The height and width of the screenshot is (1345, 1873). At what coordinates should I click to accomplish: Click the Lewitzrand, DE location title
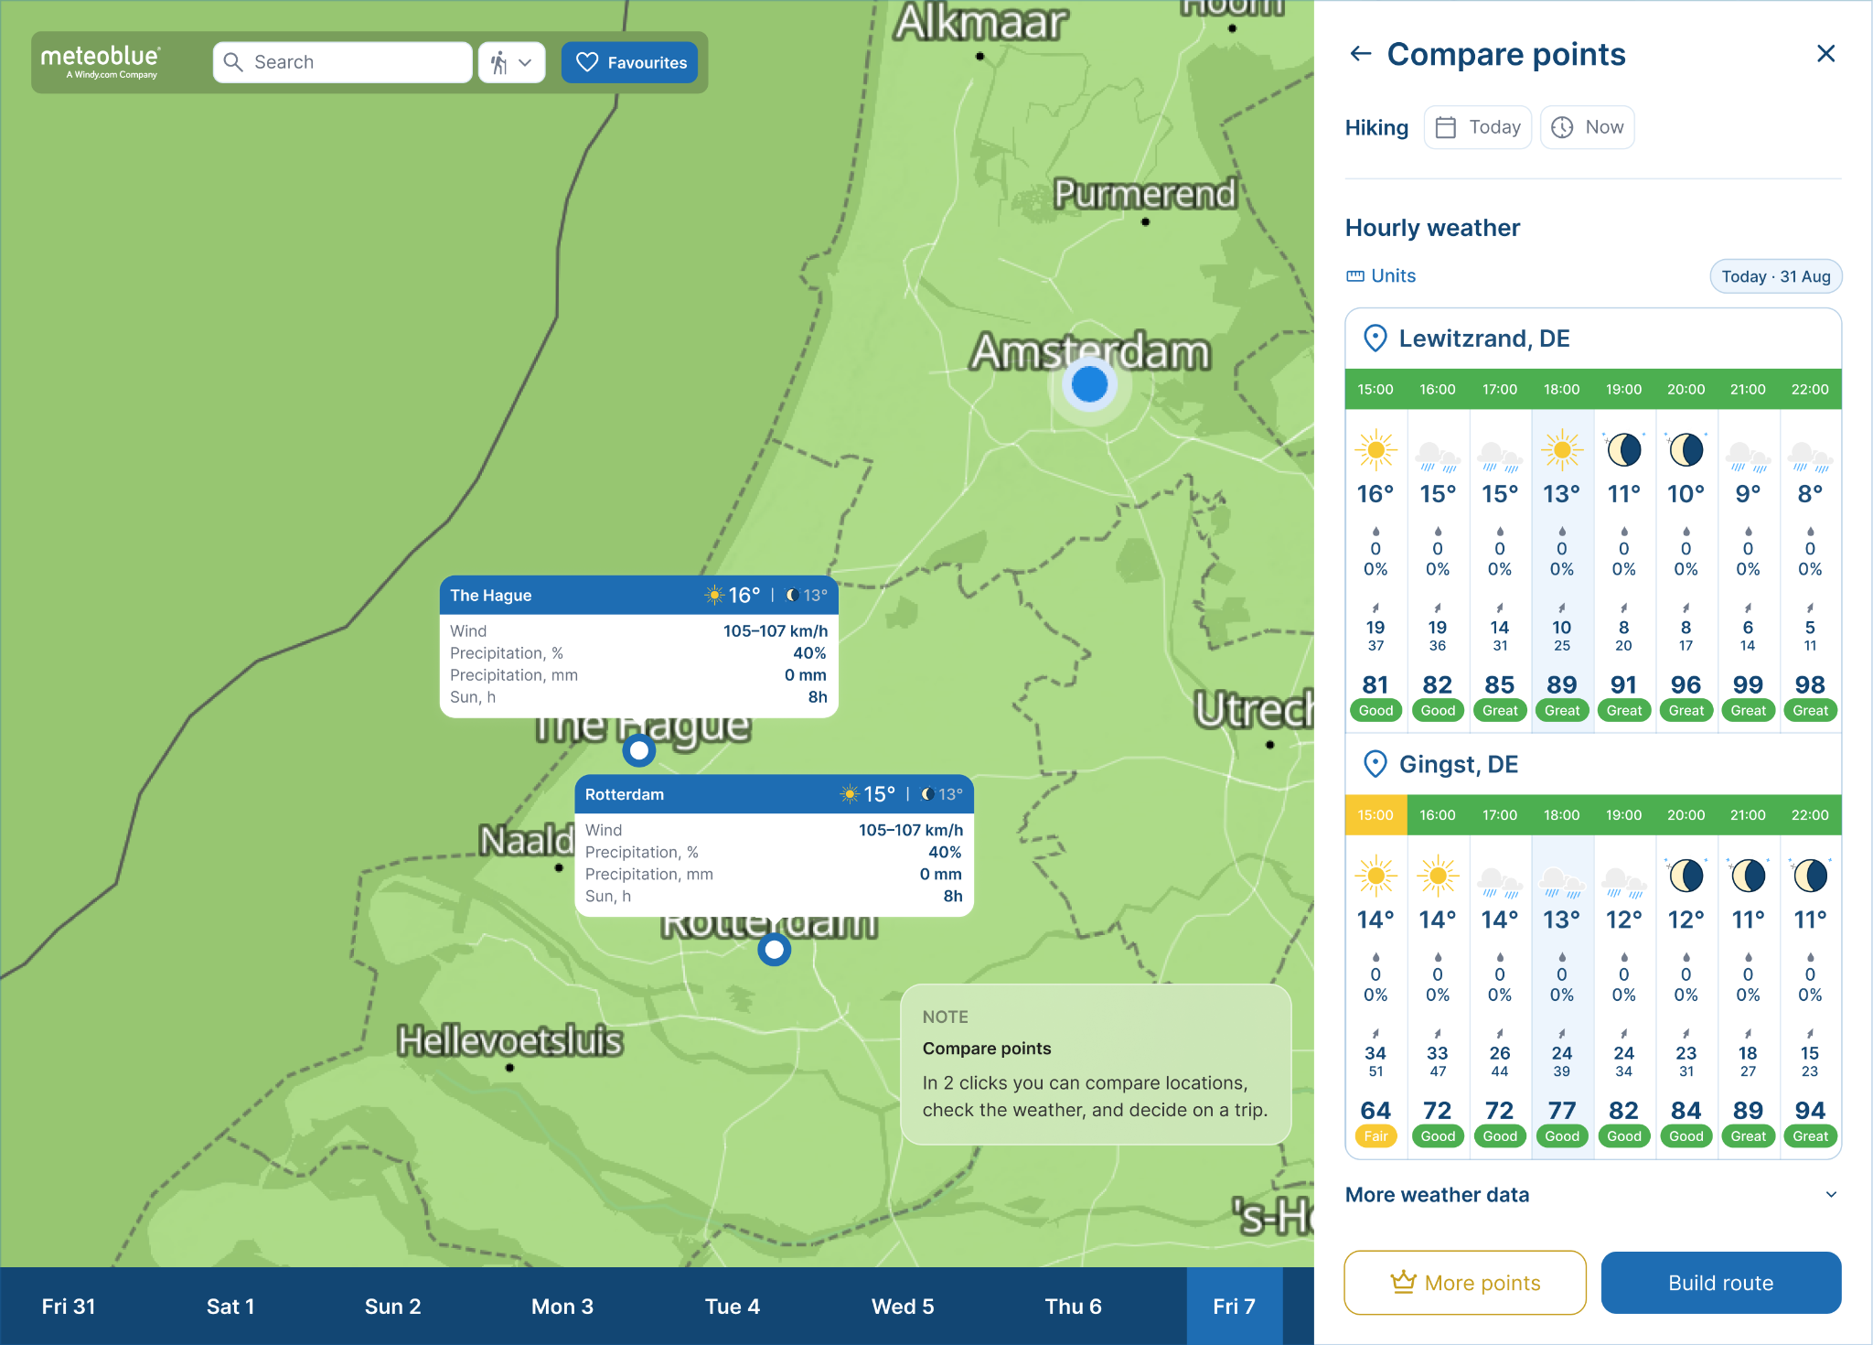[1484, 339]
